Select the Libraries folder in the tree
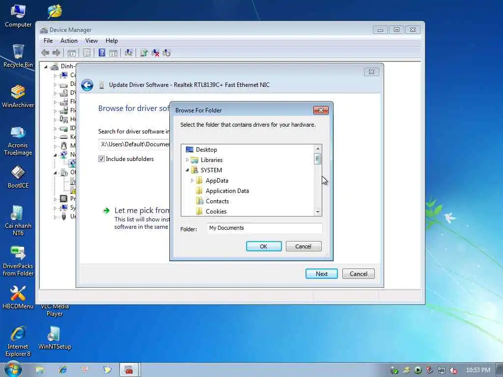The width and height of the screenshot is (503, 377). pos(211,160)
